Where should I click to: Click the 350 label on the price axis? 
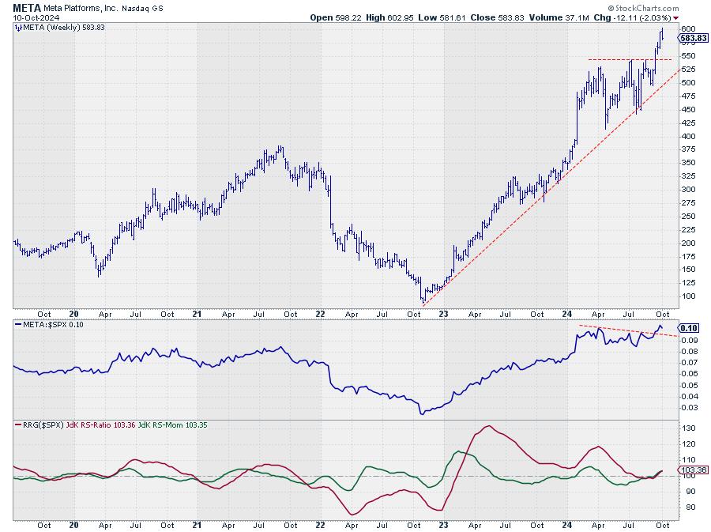click(x=688, y=162)
